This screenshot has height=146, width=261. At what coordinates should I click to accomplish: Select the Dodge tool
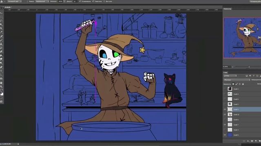click(x=1, y=63)
